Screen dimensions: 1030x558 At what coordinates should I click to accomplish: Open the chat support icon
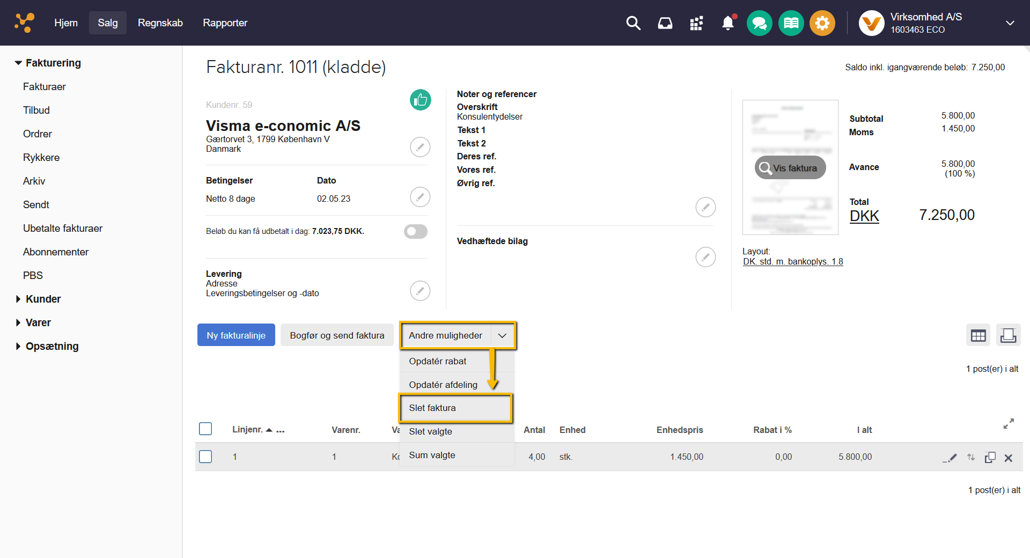[760, 23]
